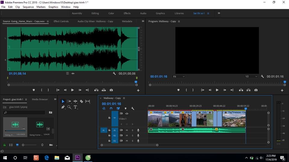Mark Out point in Source monitor
Screen dimensions: 289x162
tap(48, 90)
